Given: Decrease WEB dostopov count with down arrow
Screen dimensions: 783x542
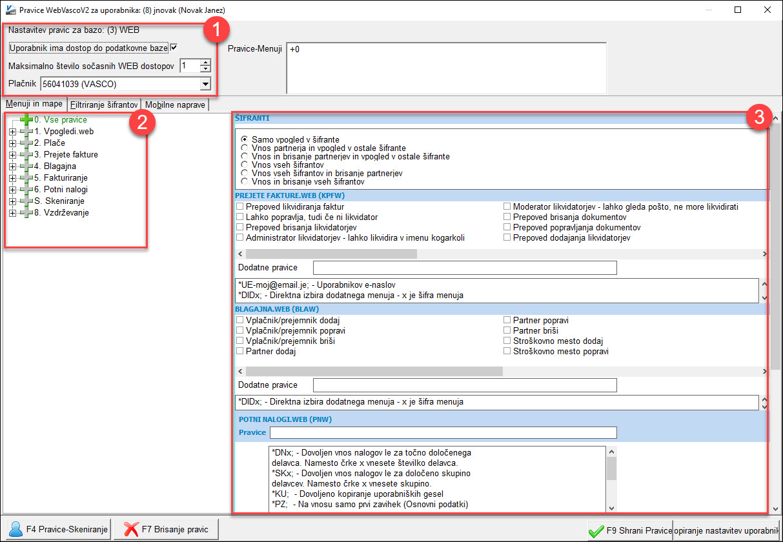Looking at the screenshot, I should pos(206,69).
